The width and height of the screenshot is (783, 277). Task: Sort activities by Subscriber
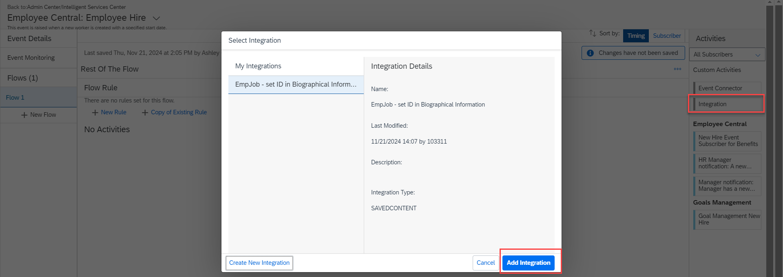pos(667,36)
